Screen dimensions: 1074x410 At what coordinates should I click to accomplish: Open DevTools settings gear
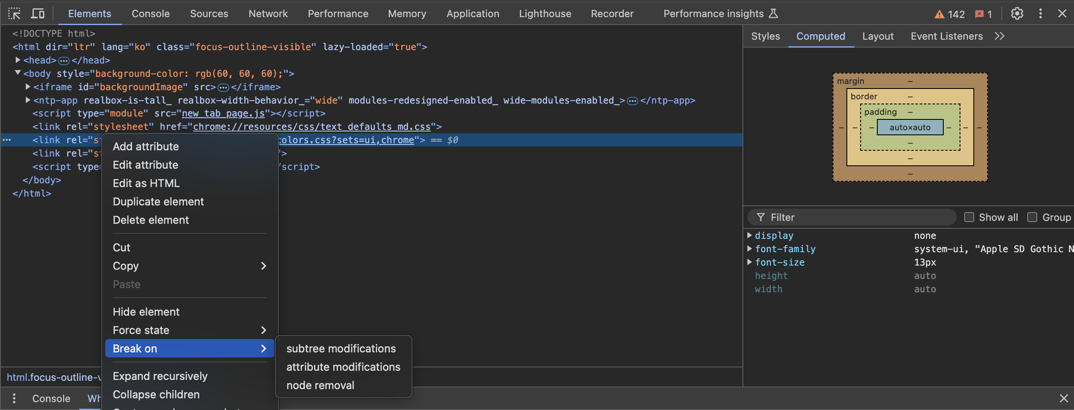(1017, 14)
